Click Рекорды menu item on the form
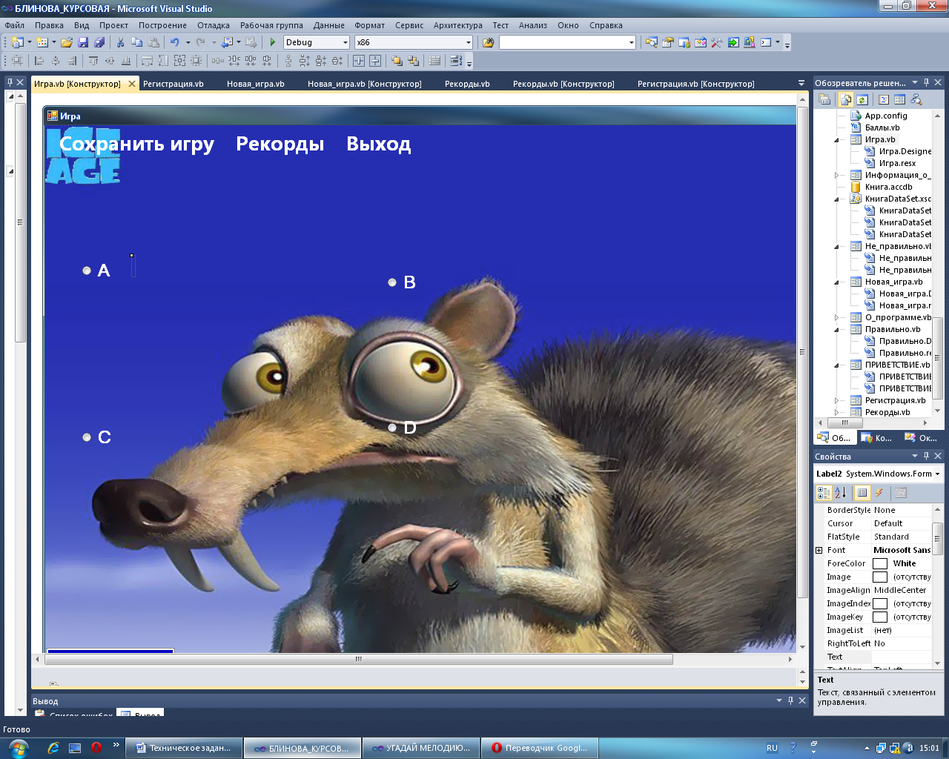Screen dimensions: 949x759 280,144
